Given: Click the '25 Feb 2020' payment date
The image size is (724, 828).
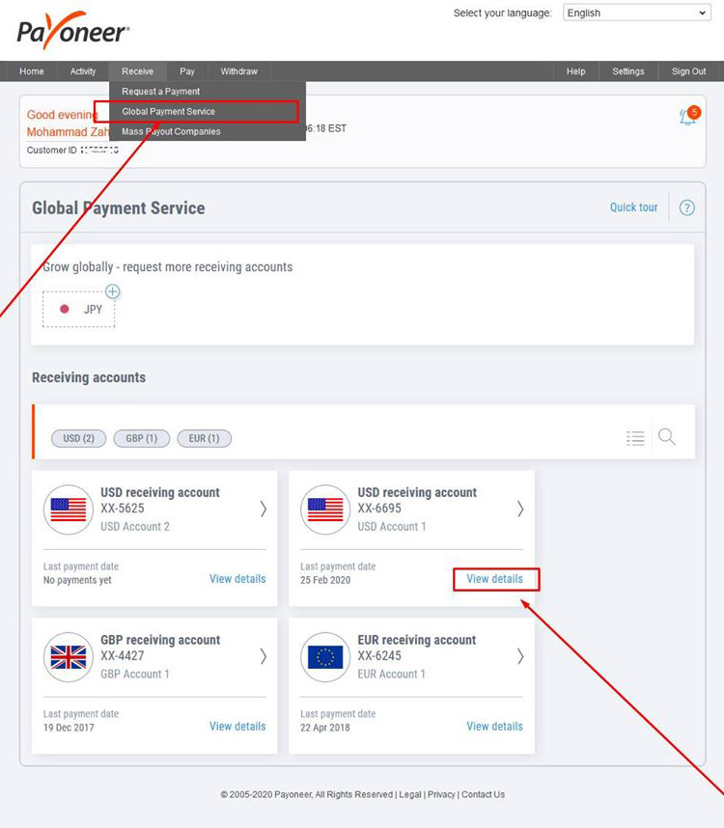Looking at the screenshot, I should (325, 580).
